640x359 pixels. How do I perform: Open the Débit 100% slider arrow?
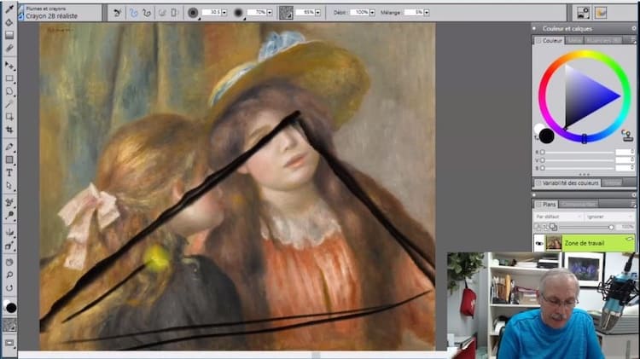372,13
